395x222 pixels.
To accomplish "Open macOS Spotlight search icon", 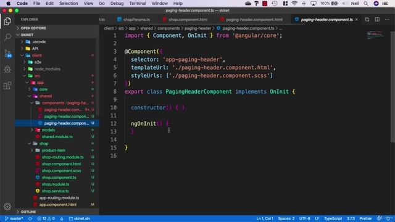I will click(x=366, y=4).
